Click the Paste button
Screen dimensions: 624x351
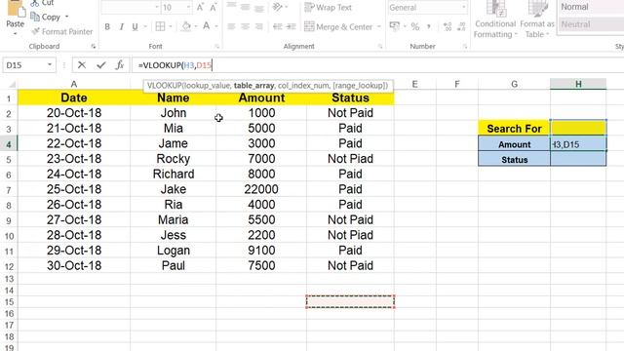(16, 14)
